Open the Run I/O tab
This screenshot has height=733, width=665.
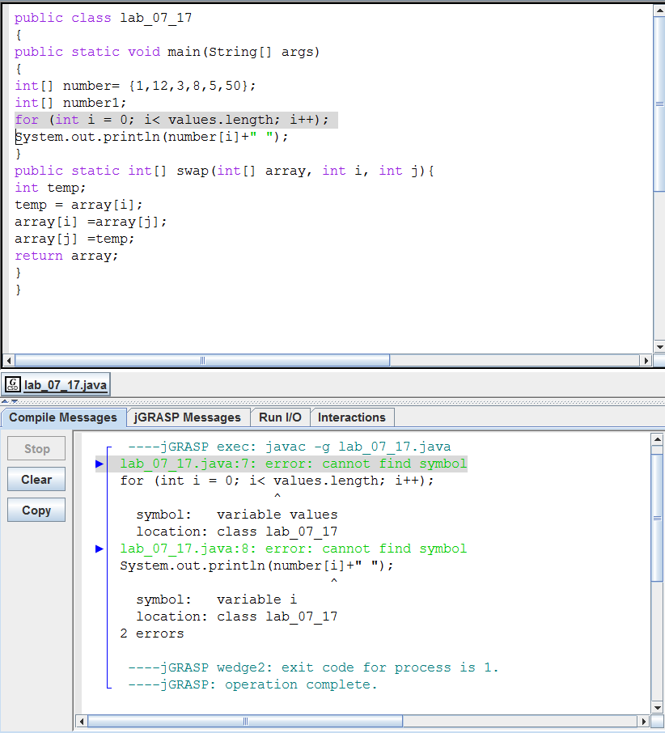click(280, 417)
